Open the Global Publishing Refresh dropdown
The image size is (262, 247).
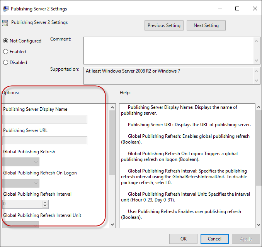21,162
